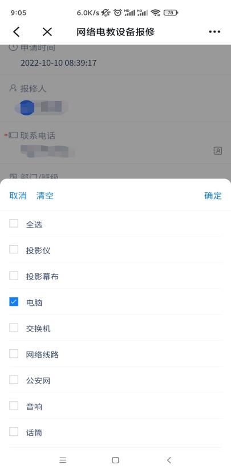Viewport: 231px width, 473px height.
Task: Tick the 音响 checkbox
Action: tap(14, 406)
